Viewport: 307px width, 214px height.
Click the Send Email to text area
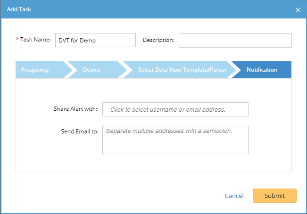pyautogui.click(x=175, y=140)
